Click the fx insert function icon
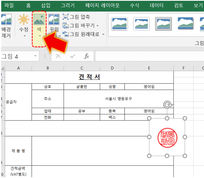The width and height of the screenshot is (204, 178). [86, 56]
